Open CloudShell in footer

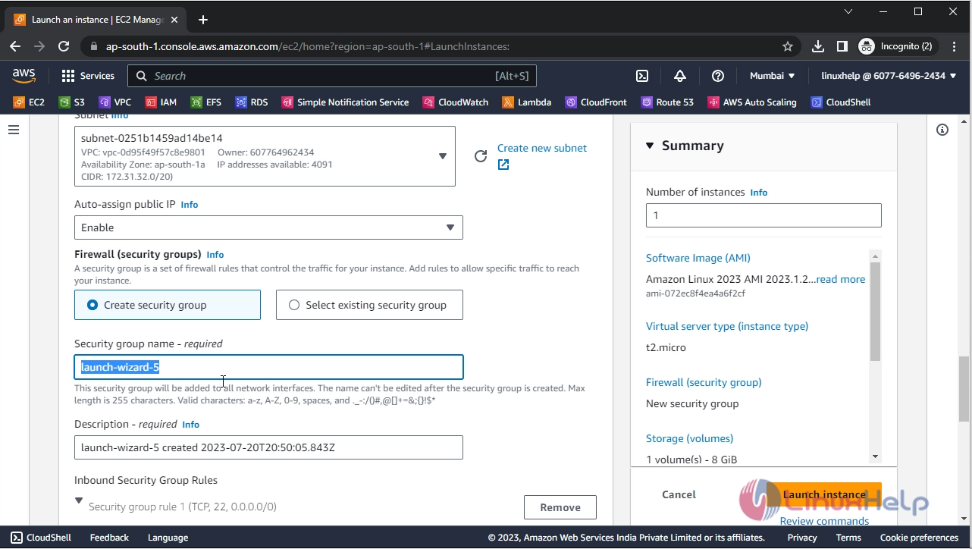coord(42,538)
